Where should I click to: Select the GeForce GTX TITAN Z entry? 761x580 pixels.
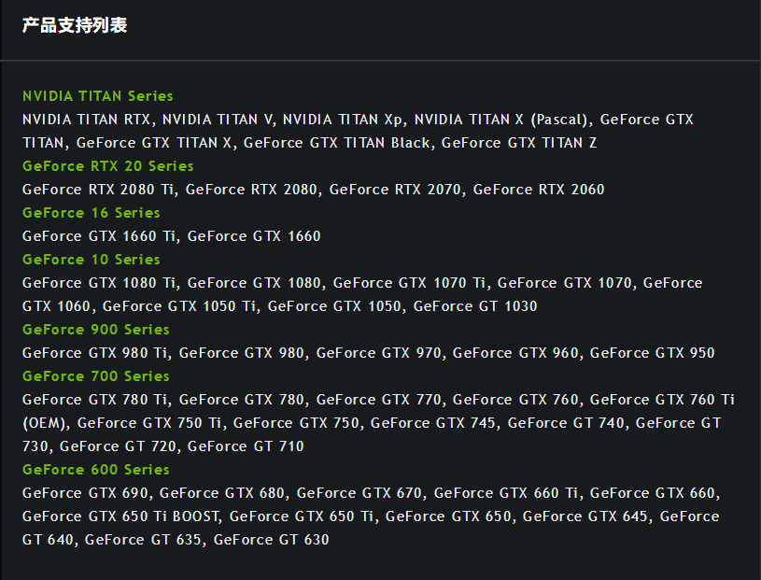click(x=519, y=143)
